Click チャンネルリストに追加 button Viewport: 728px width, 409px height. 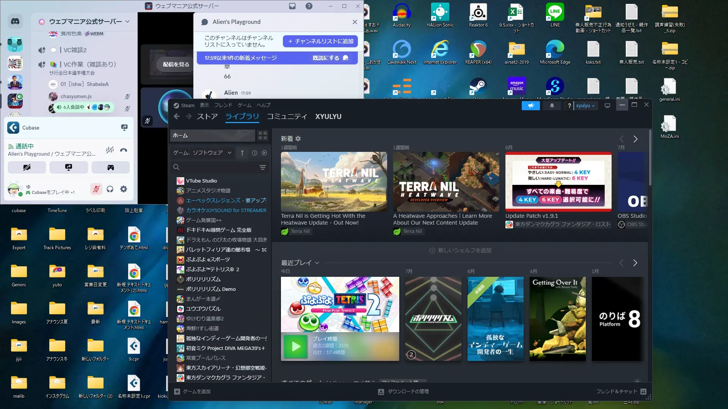320,41
